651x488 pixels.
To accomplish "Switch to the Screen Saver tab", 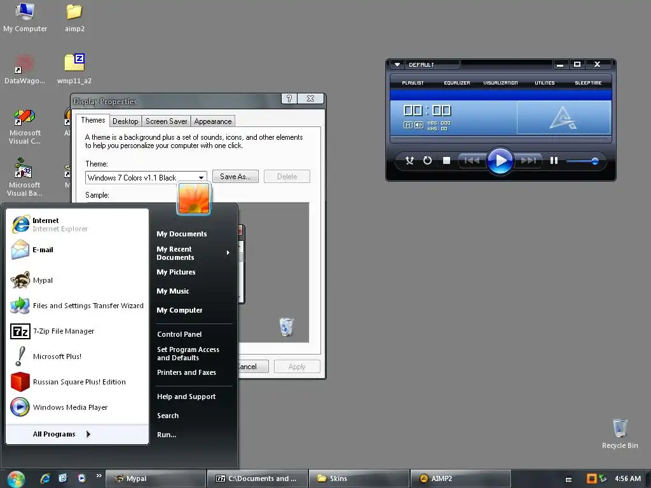I will 166,121.
